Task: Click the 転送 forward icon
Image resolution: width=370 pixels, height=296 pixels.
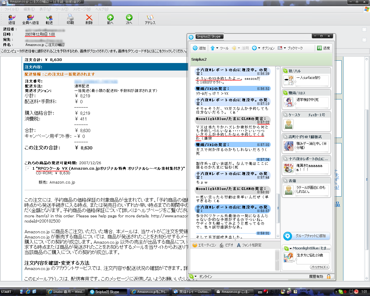Action: pyautogui.click(x=49, y=18)
